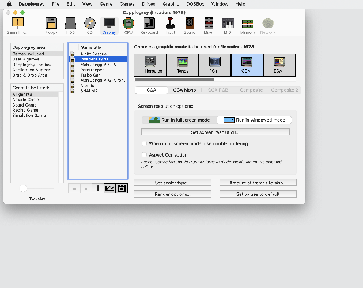Click Set values to default button

tap(258, 194)
